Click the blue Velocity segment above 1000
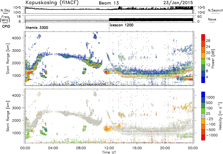The width and height of the screenshot is (223, 154). (x=203, y=95)
